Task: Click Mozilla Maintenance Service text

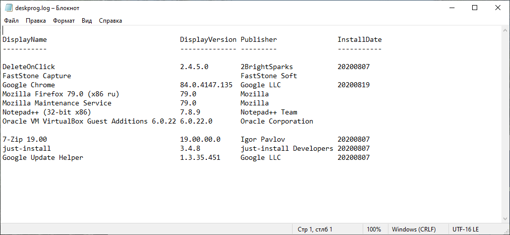Action: point(57,103)
